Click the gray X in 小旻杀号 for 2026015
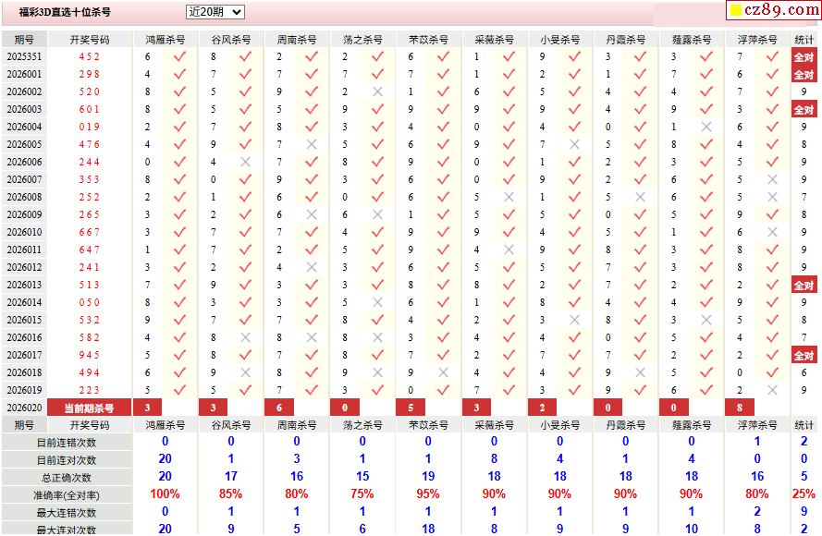Screen dimensions: 822x536 point(574,320)
